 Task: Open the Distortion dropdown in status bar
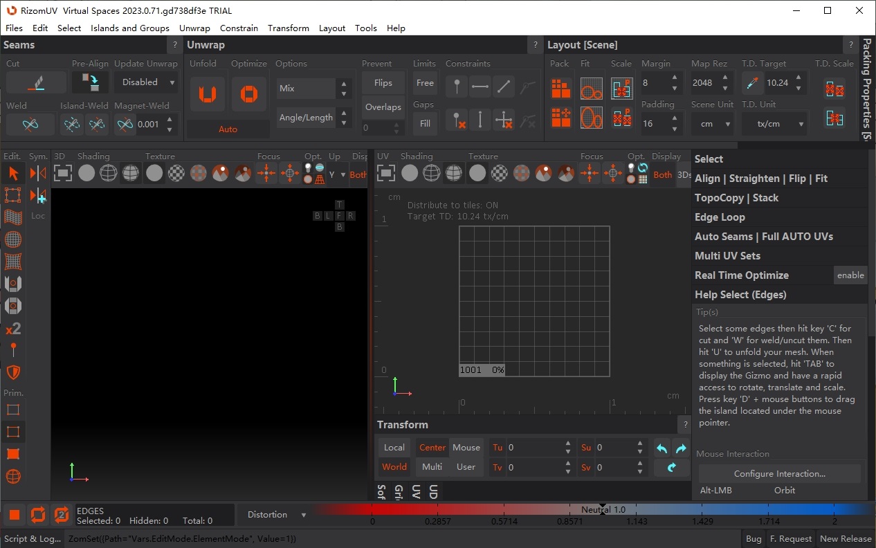276,515
